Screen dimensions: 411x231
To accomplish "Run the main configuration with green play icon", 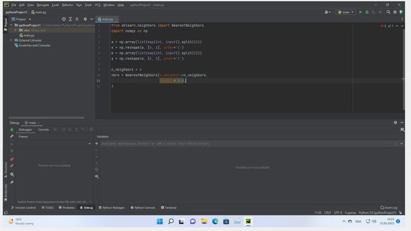I will click(360, 12).
